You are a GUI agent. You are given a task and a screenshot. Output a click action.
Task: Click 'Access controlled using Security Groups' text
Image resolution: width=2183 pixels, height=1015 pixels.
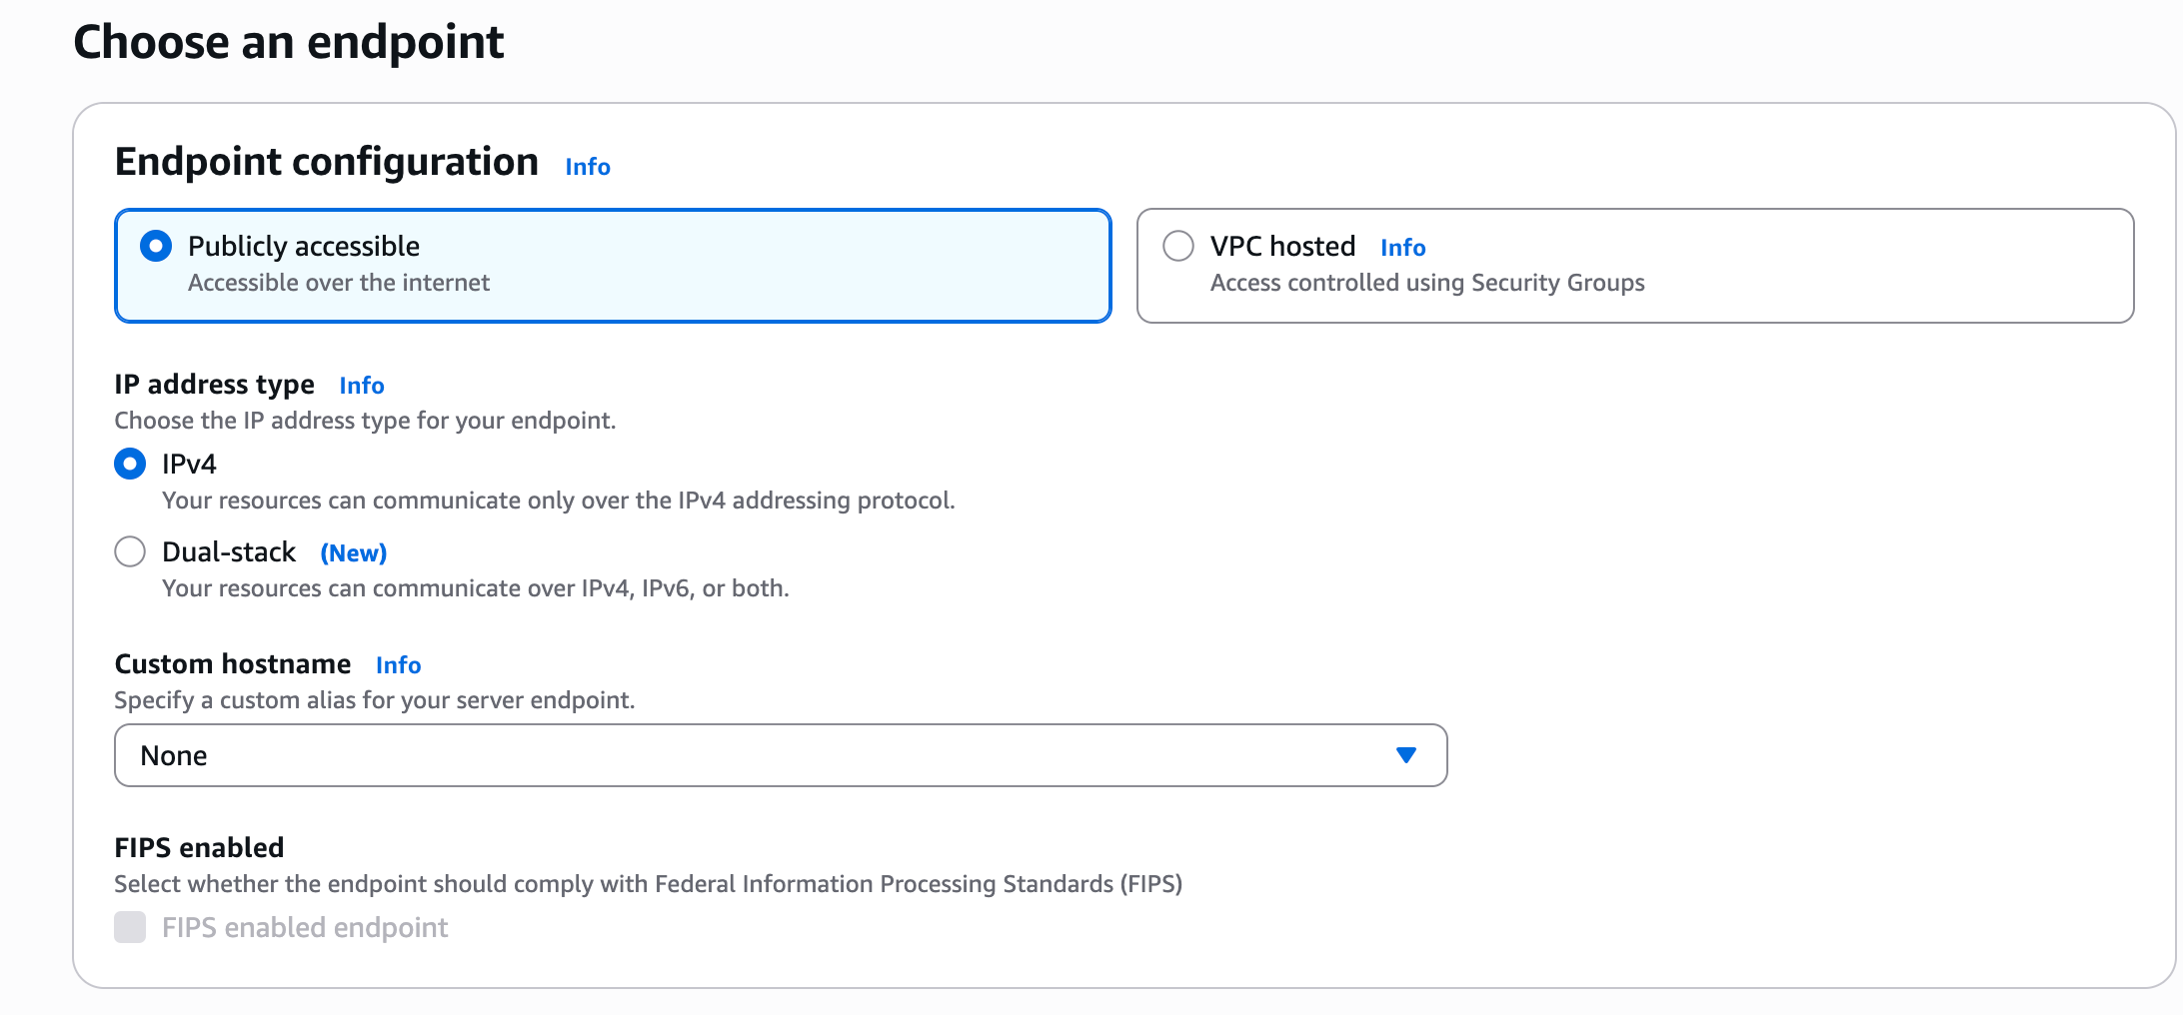pos(1426,283)
